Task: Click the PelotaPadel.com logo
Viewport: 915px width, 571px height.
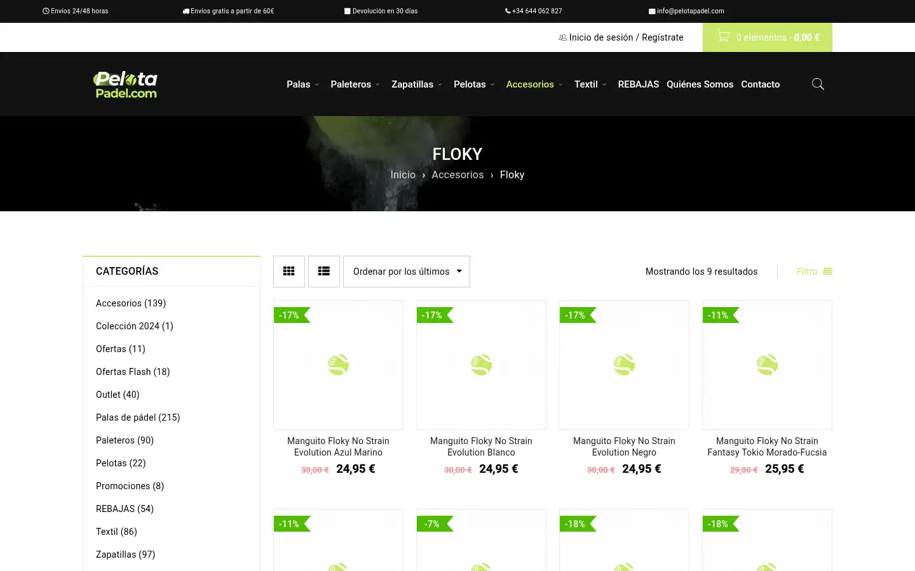Action: (x=125, y=84)
